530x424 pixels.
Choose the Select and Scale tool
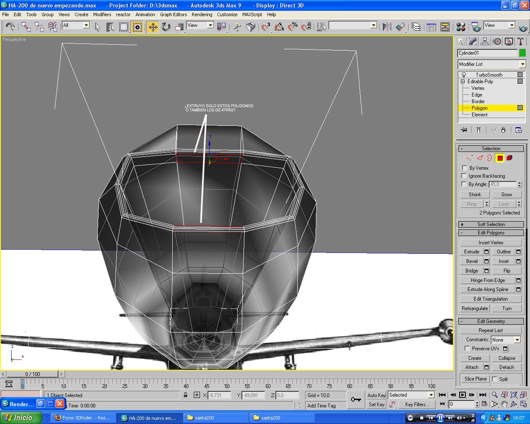tap(179, 27)
